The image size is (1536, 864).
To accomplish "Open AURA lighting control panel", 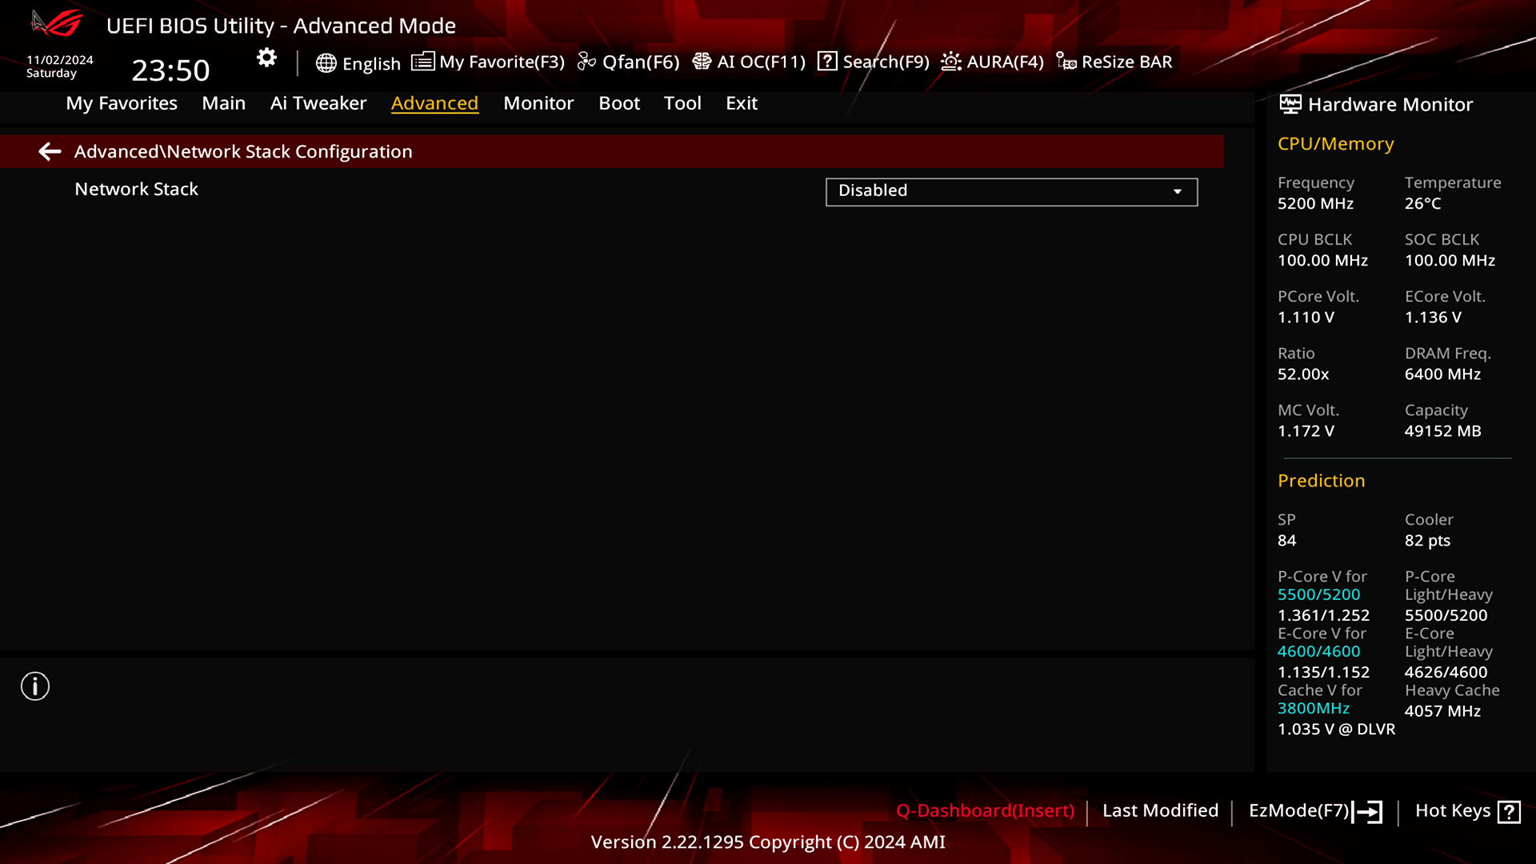I will [x=992, y=61].
